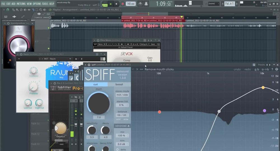Arm the red record button
Image resolution: width=280 pixels, height=151 pixels.
coord(123,4)
